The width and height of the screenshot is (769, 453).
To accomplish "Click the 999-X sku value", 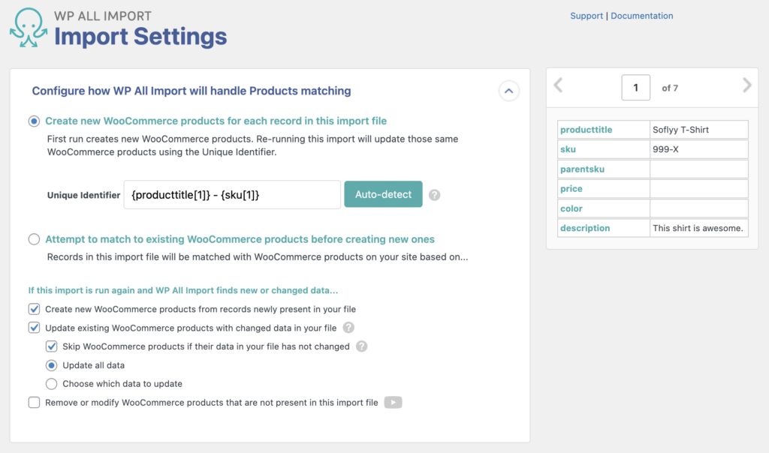I will [x=665, y=149].
